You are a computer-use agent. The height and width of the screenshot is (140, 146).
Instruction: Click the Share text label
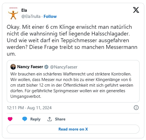tap(60, 119)
